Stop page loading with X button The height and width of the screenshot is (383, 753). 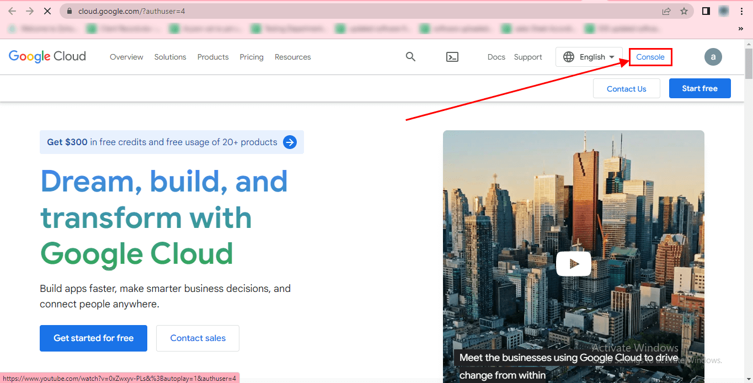point(48,11)
